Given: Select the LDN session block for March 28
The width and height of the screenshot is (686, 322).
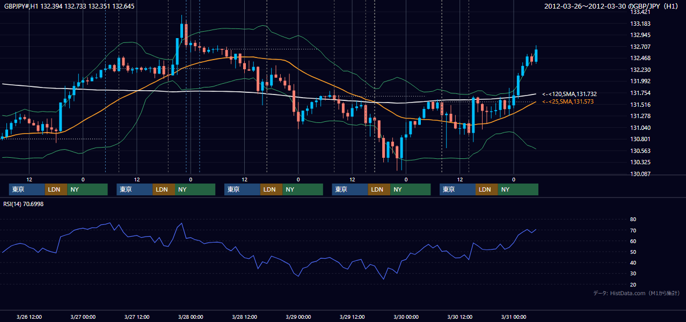Looking at the screenshot, I should (x=271, y=189).
